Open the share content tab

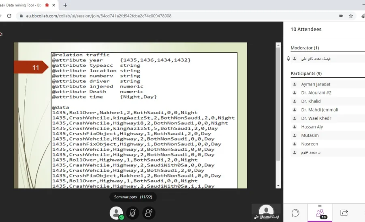coord(344,213)
